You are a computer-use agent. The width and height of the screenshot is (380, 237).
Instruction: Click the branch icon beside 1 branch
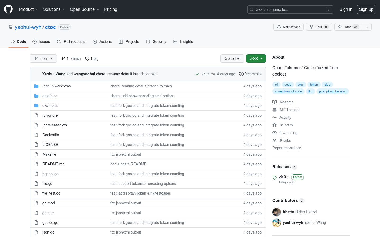pos(63,58)
